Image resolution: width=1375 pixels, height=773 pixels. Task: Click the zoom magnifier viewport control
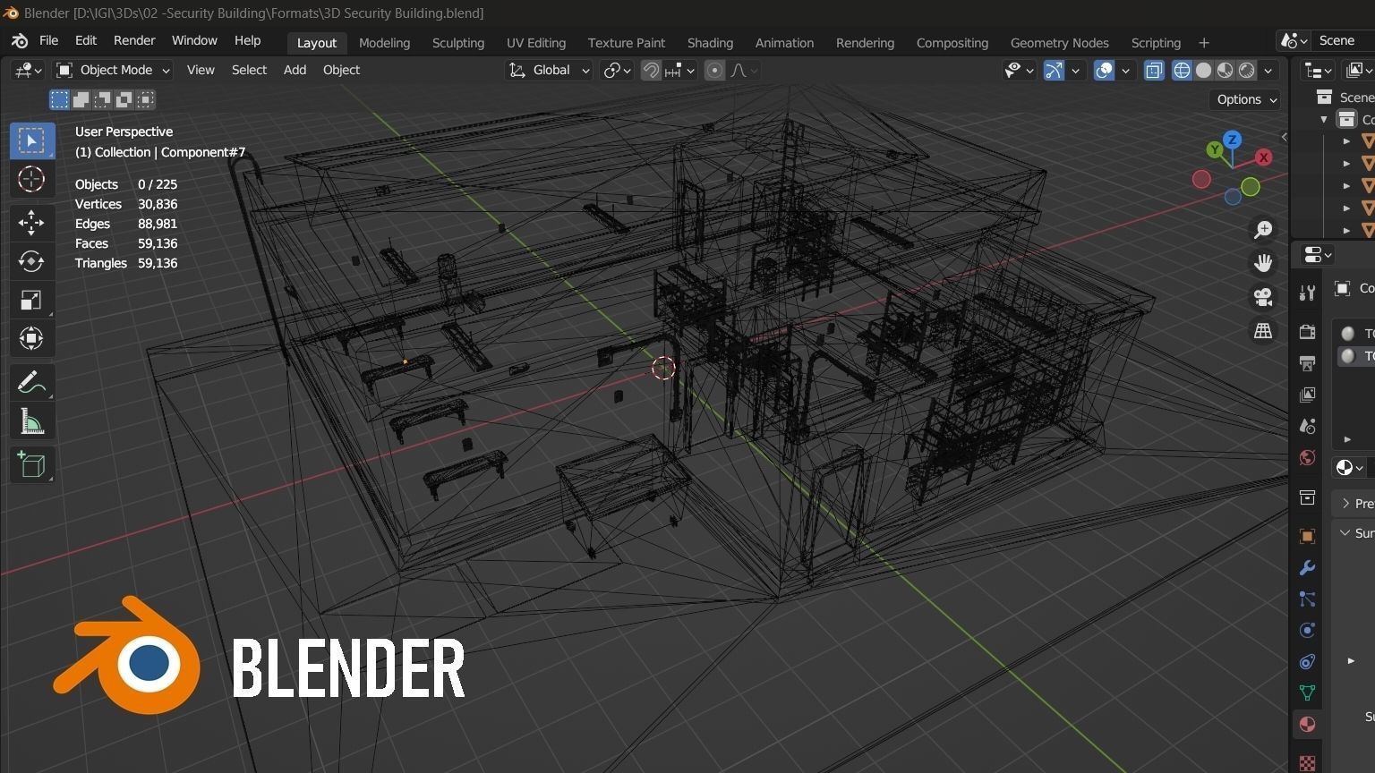point(1263,230)
